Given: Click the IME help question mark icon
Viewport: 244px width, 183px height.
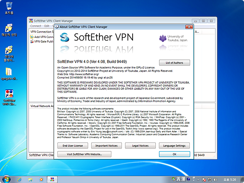Looking at the screenshot, I should pos(189,179).
